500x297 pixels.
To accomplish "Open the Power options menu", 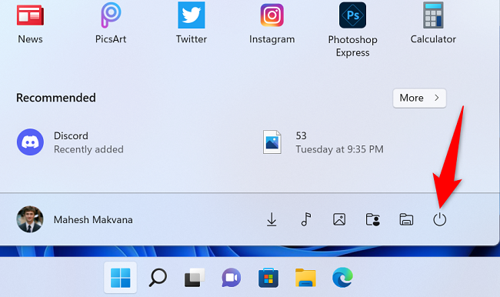I will tap(440, 219).
